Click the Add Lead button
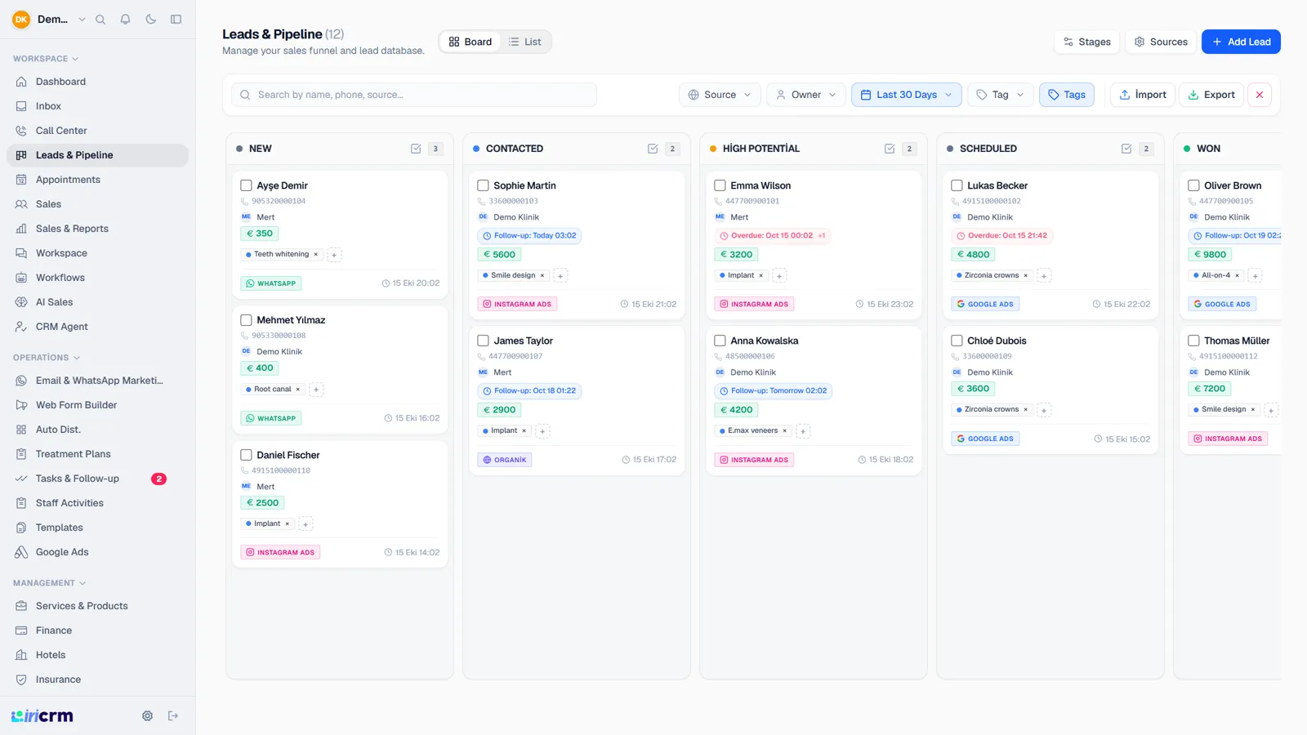1307x735 pixels. (1241, 42)
